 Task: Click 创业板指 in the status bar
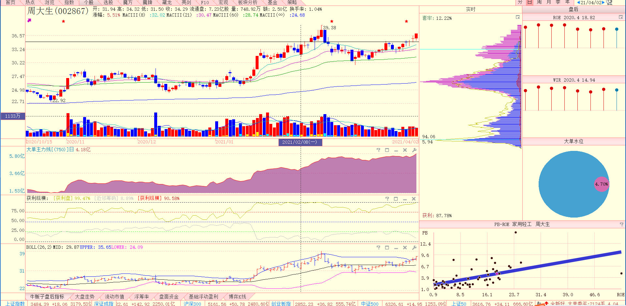point(281,304)
